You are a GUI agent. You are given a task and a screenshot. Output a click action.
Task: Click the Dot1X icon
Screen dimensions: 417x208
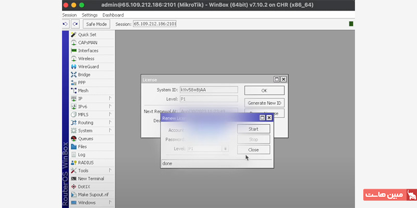(x=73, y=187)
